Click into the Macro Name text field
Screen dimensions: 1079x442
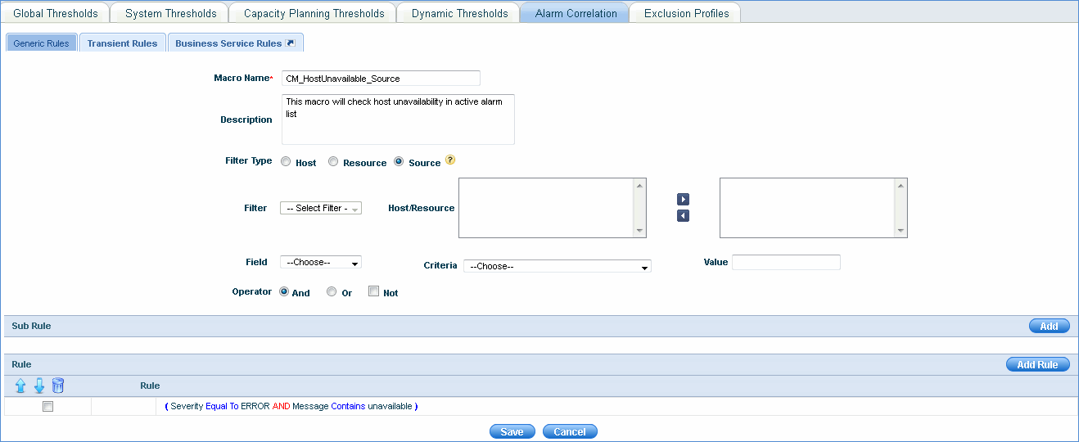[x=380, y=79]
